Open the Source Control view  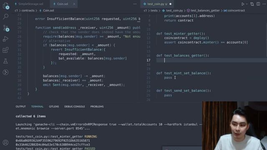pyautogui.click(x=5, y=28)
